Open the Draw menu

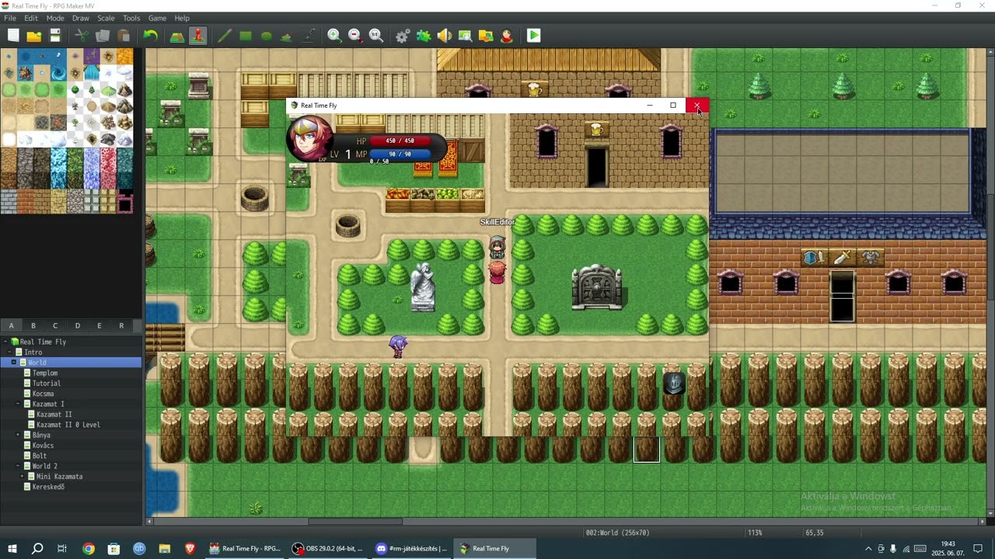pos(81,18)
